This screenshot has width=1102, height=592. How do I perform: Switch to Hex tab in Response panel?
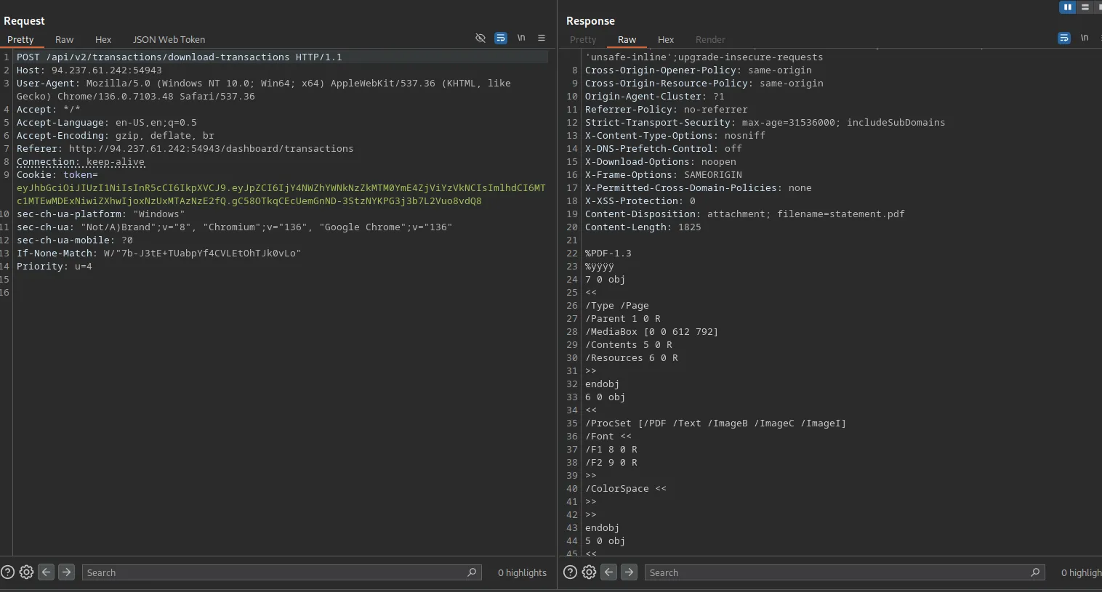click(x=666, y=40)
